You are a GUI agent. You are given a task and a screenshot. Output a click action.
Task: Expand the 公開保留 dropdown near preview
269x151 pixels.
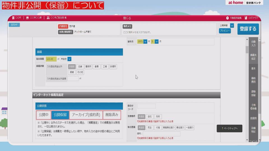click(x=232, y=25)
